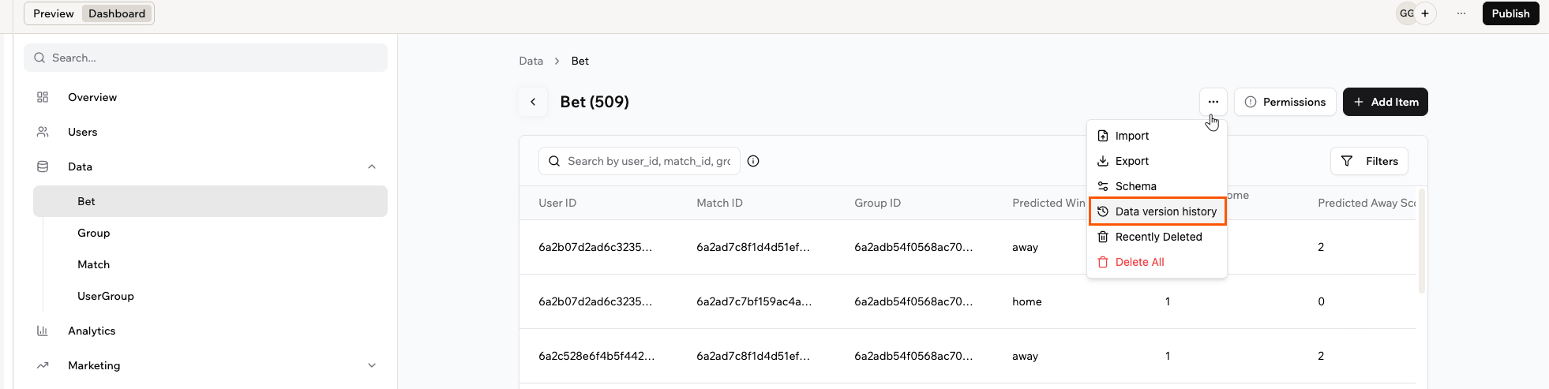The width and height of the screenshot is (1549, 389).
Task: Click the Predicted Away Score column header
Action: (1367, 203)
